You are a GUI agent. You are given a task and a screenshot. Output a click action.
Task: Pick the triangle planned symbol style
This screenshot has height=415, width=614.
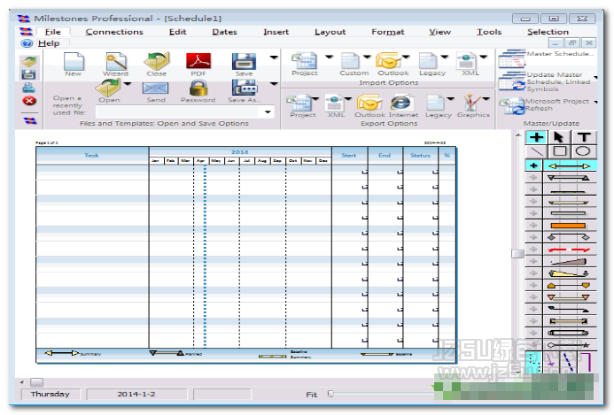click(x=569, y=178)
